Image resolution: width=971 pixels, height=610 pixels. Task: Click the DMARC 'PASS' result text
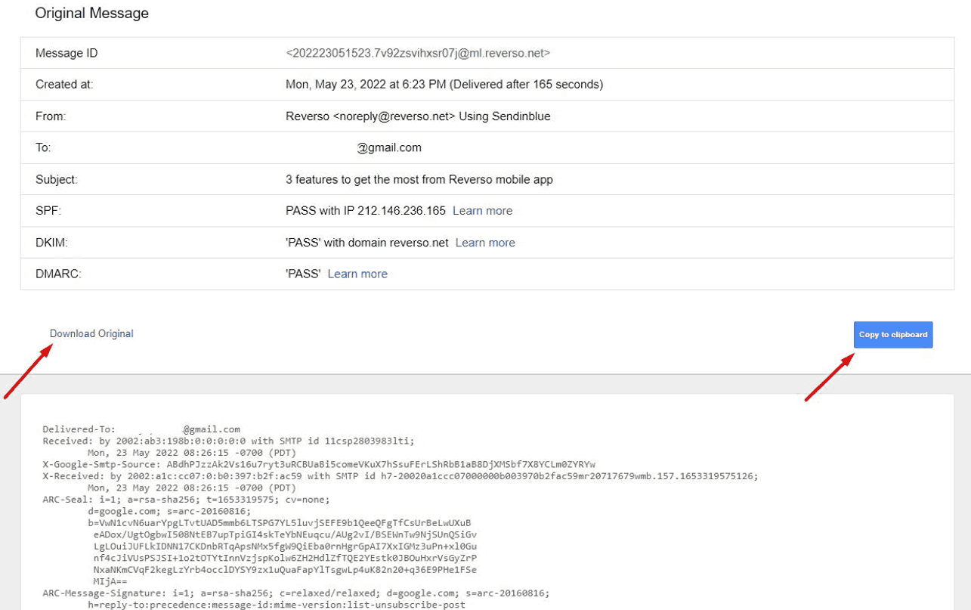point(303,274)
